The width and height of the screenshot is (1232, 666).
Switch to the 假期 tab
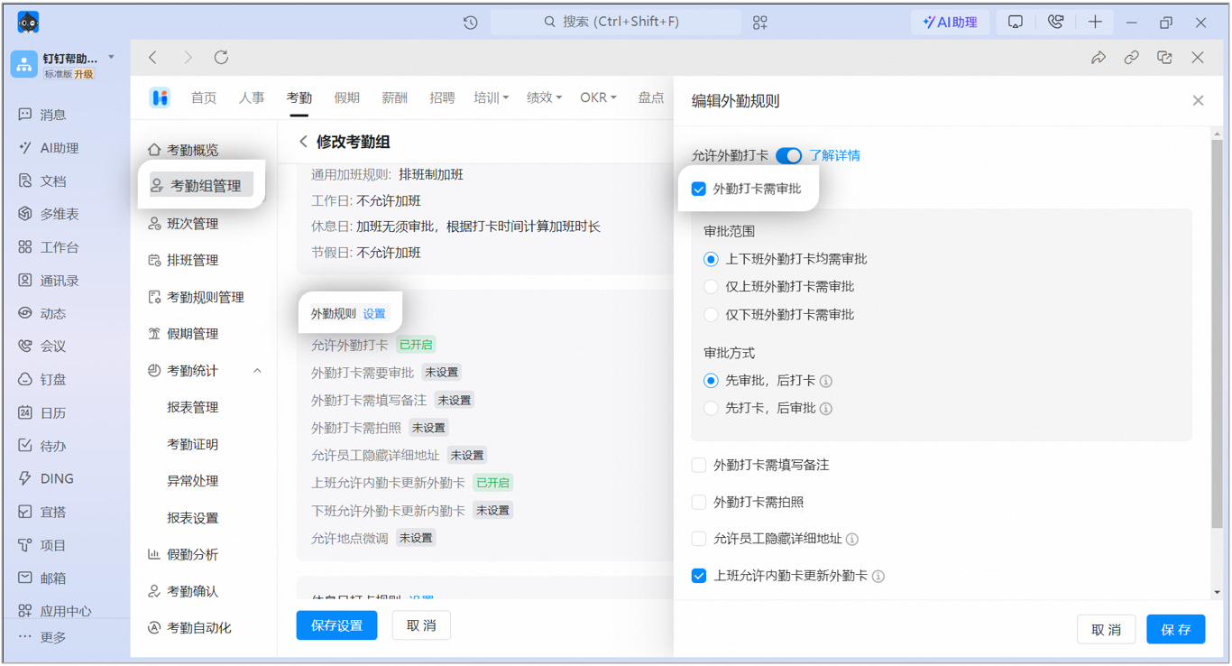click(x=347, y=97)
